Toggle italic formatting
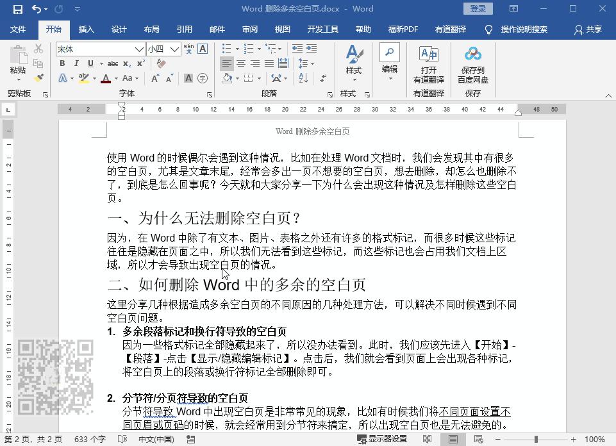Viewport: 616px width, 446px height. click(x=76, y=63)
